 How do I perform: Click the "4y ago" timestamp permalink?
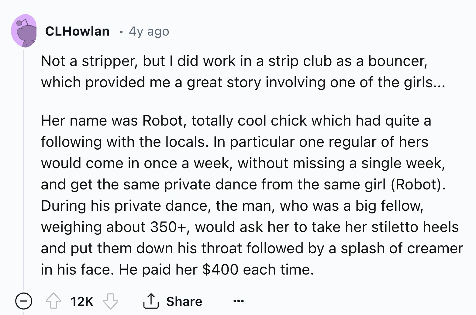pos(149,31)
